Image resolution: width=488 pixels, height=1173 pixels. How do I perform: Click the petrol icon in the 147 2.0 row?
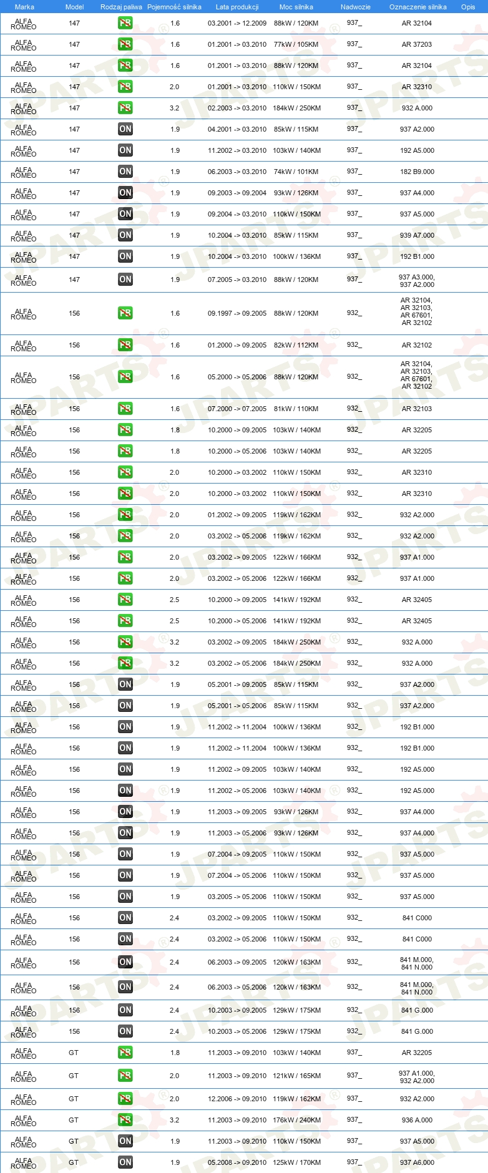pos(125,87)
